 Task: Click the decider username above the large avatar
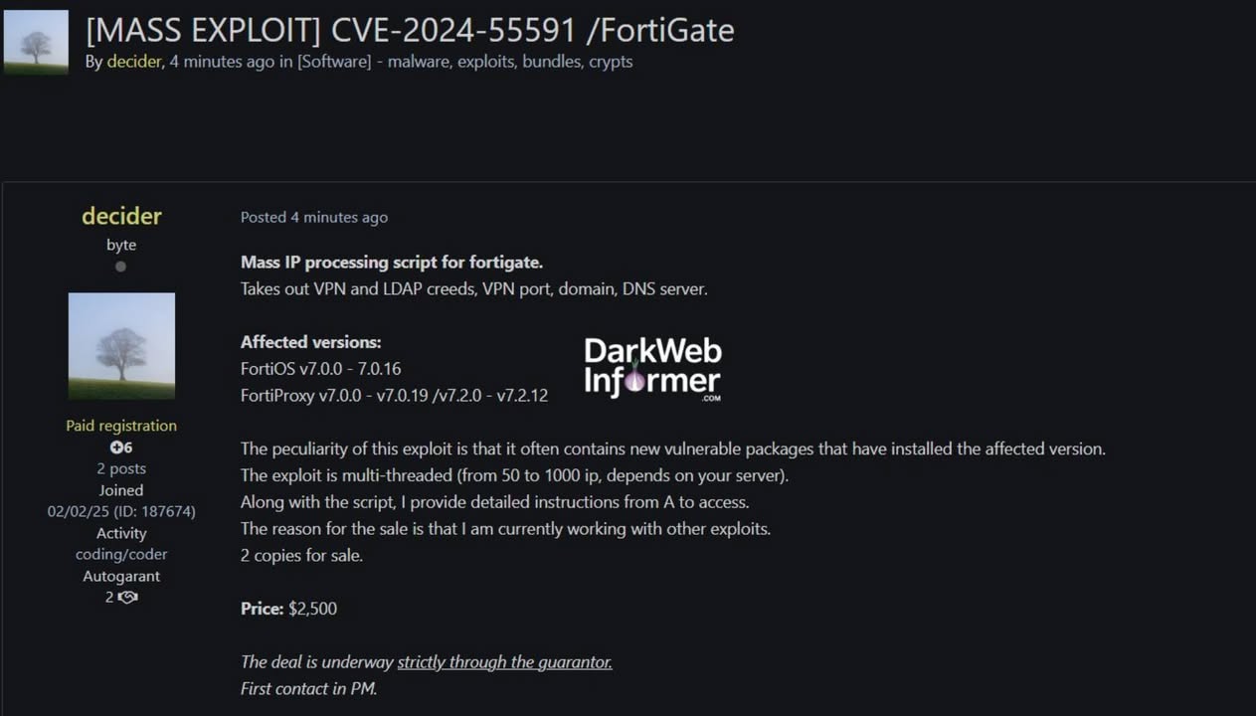pyautogui.click(x=121, y=216)
